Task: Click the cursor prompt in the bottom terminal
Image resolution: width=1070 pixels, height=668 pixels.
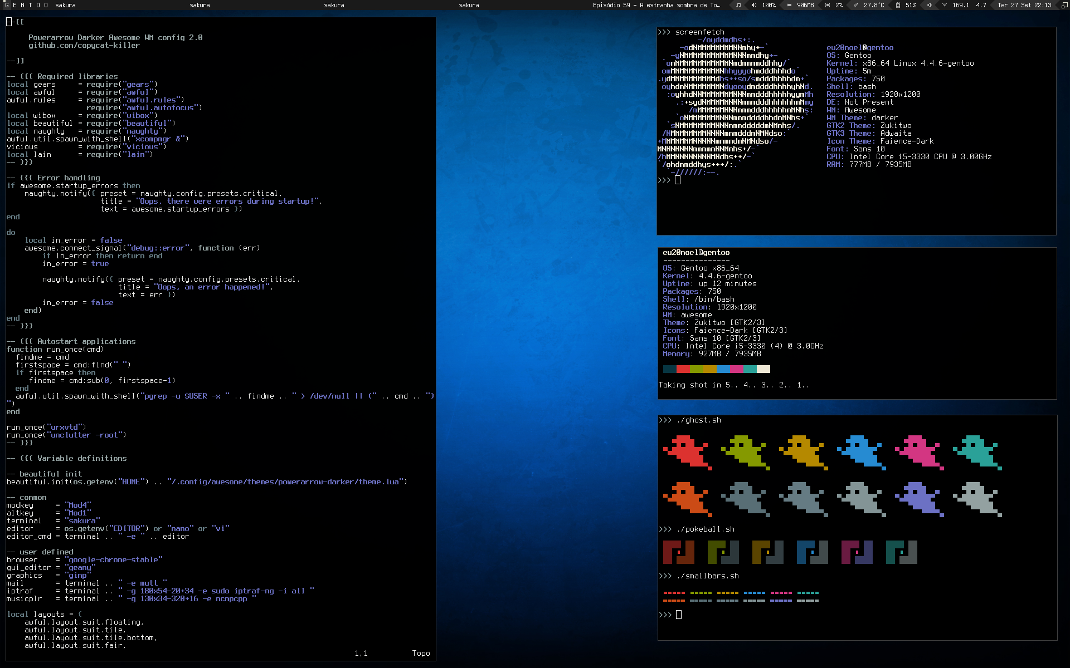Action: coord(678,615)
